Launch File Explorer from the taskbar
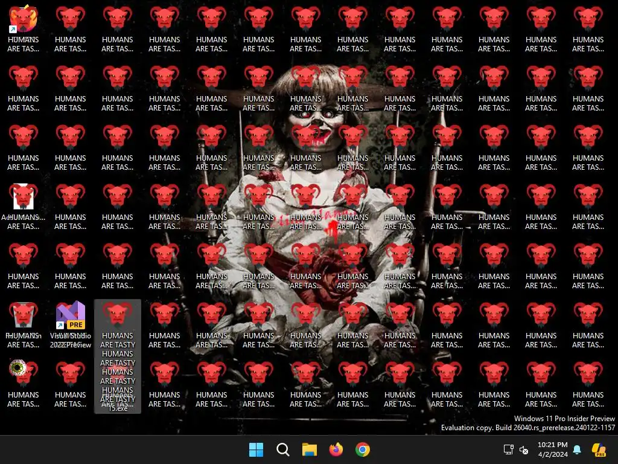The image size is (618, 464). tap(310, 449)
